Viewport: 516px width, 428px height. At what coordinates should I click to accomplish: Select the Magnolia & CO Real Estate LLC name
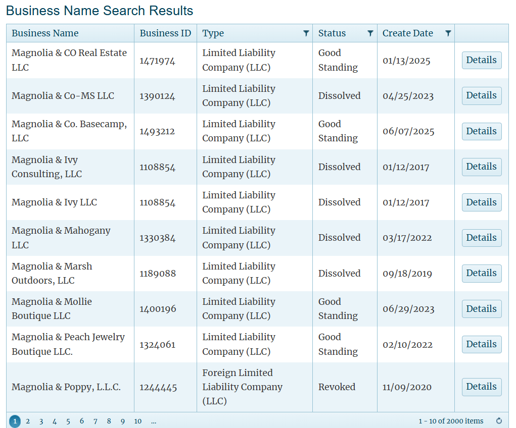[x=69, y=60]
